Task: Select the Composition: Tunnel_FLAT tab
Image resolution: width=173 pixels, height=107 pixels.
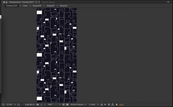Action: (21, 2)
